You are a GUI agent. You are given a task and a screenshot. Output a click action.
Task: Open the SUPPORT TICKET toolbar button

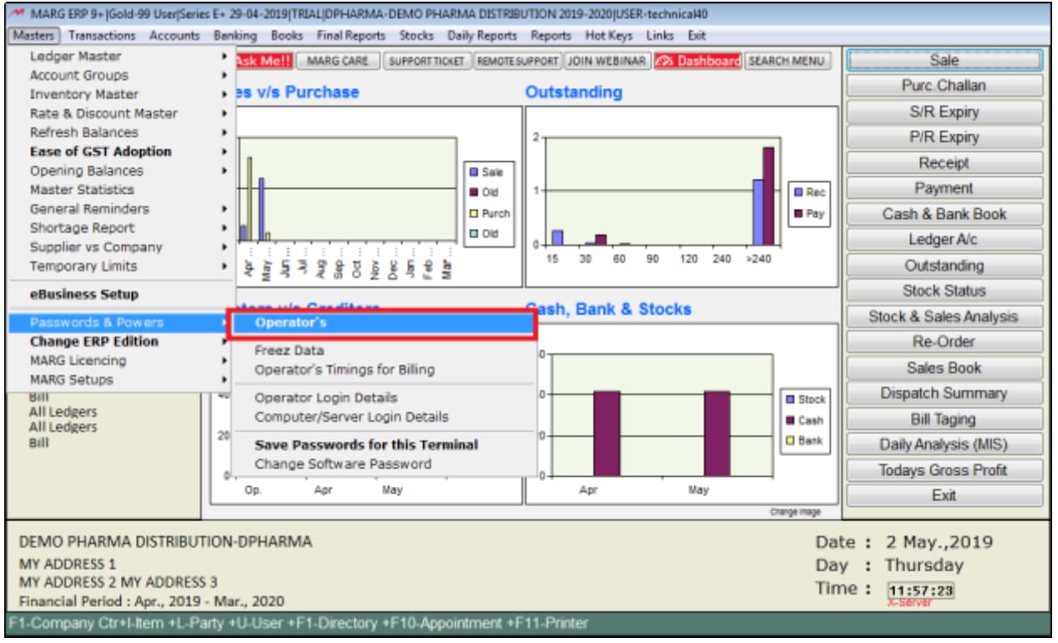point(427,61)
